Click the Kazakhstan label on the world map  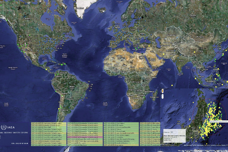pos(171,35)
